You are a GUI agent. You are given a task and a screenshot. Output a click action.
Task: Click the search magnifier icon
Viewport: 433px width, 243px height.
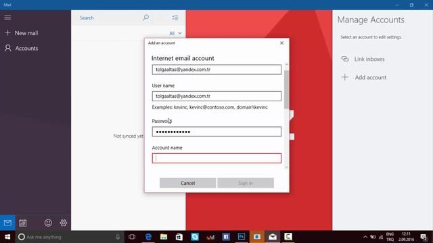click(x=146, y=18)
